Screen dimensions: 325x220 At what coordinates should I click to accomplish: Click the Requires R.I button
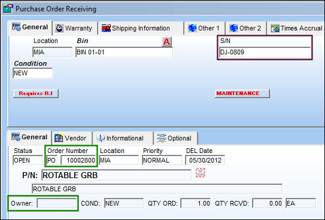(x=36, y=93)
